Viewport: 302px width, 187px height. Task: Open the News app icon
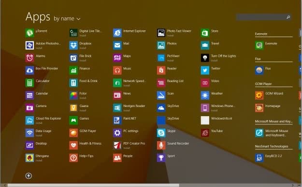point(117,95)
